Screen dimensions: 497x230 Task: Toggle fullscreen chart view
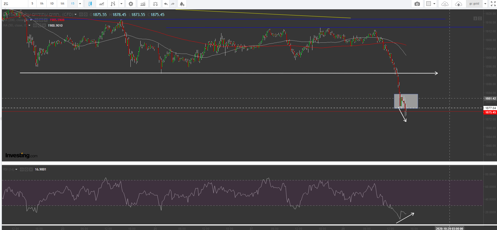(x=493, y=4)
